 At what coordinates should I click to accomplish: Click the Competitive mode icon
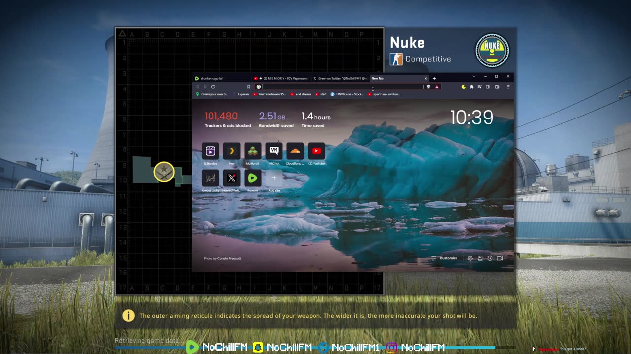coord(396,59)
